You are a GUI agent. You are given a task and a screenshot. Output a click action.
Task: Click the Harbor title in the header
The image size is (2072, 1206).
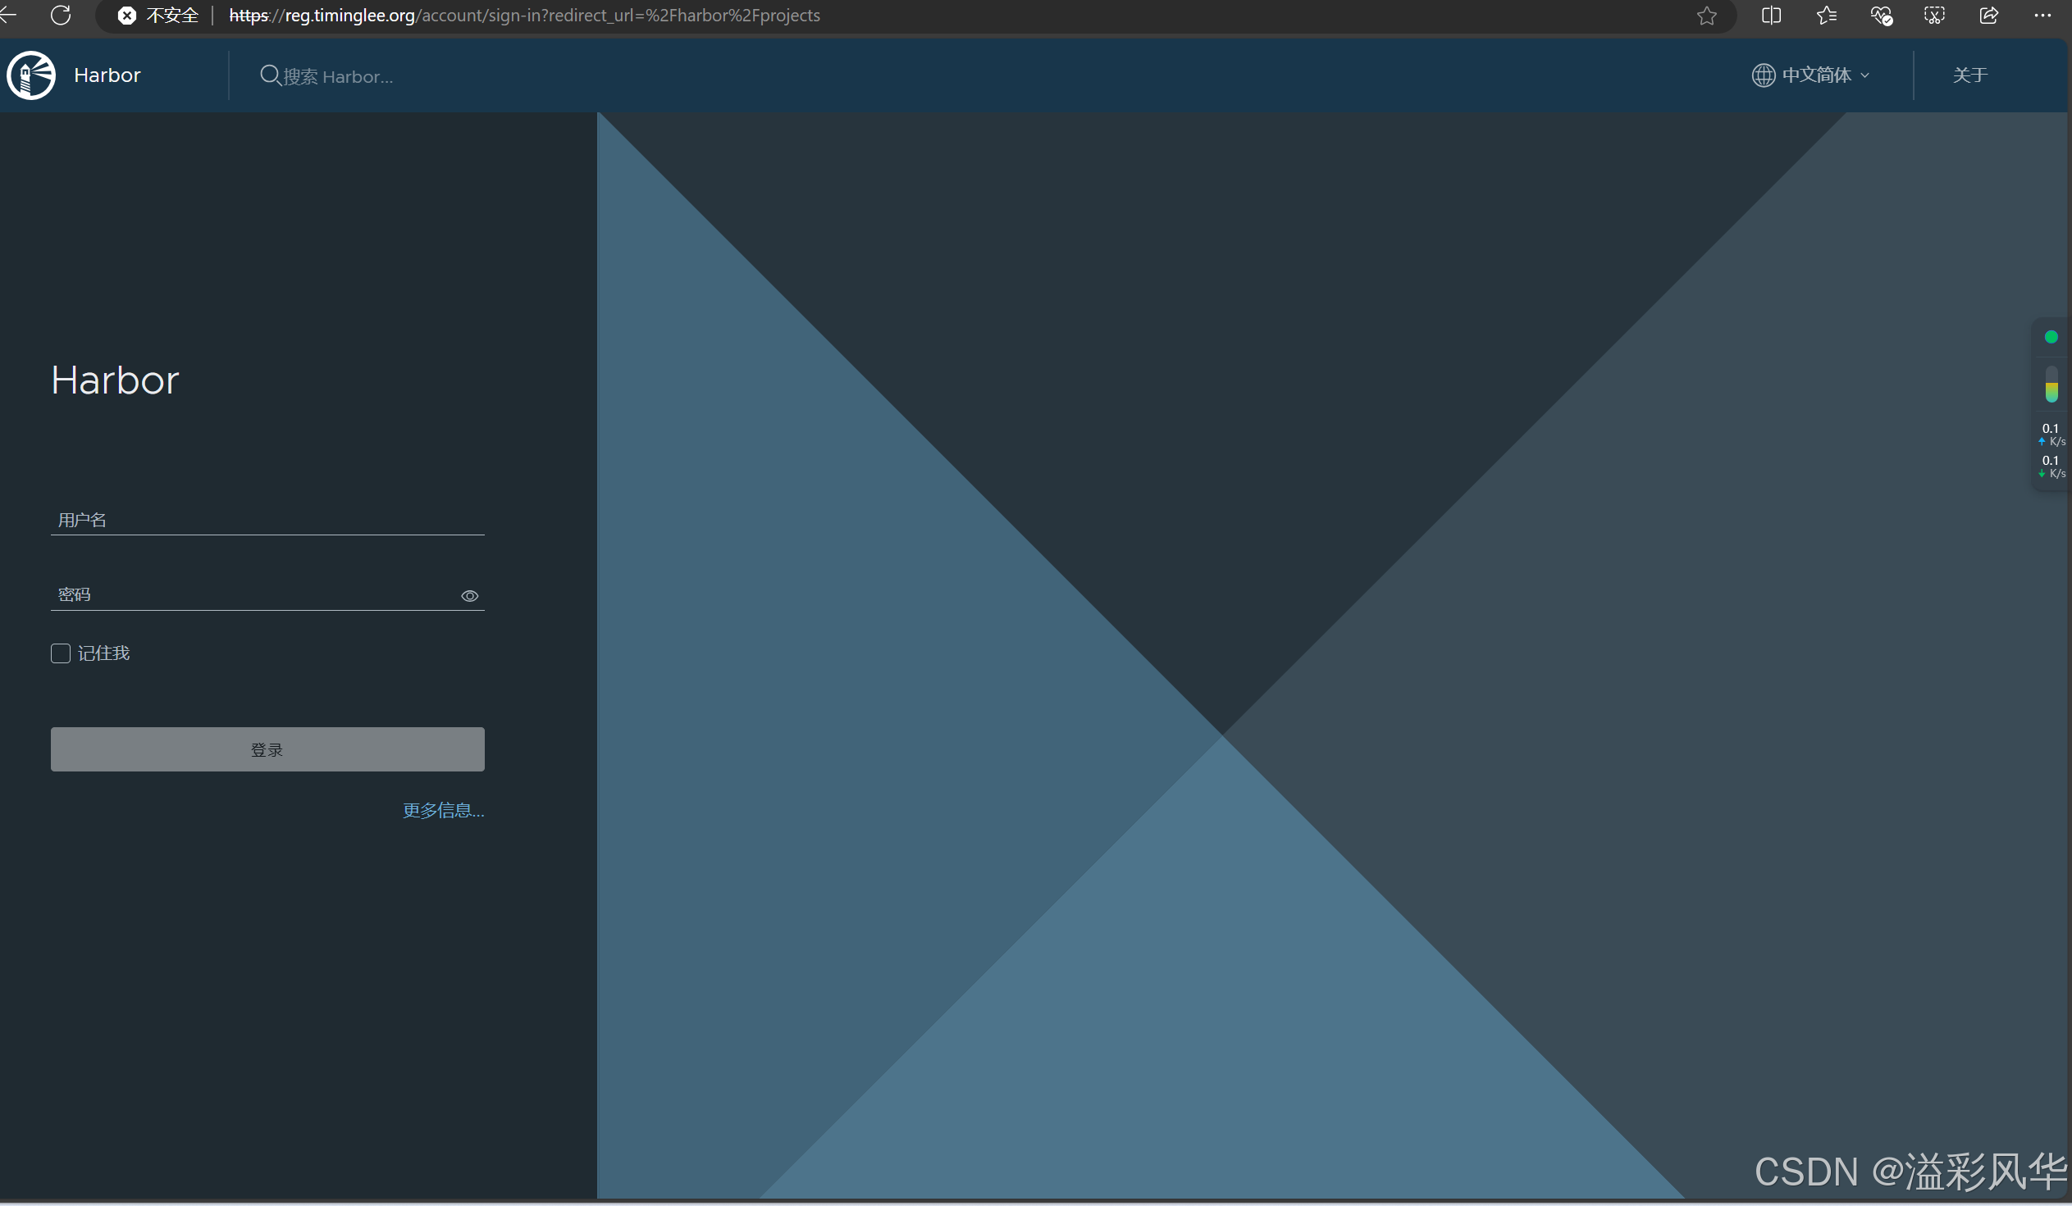point(107,75)
